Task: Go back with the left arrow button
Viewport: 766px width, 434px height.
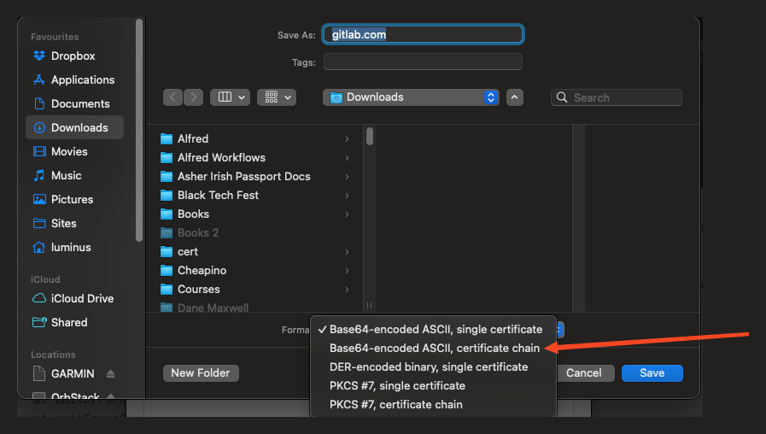Action: pos(172,97)
